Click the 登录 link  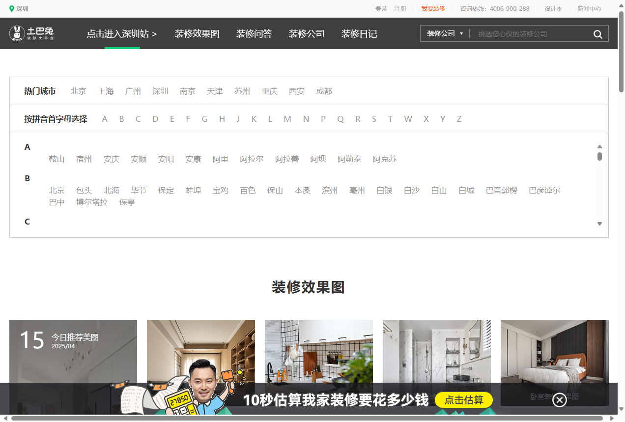click(381, 8)
